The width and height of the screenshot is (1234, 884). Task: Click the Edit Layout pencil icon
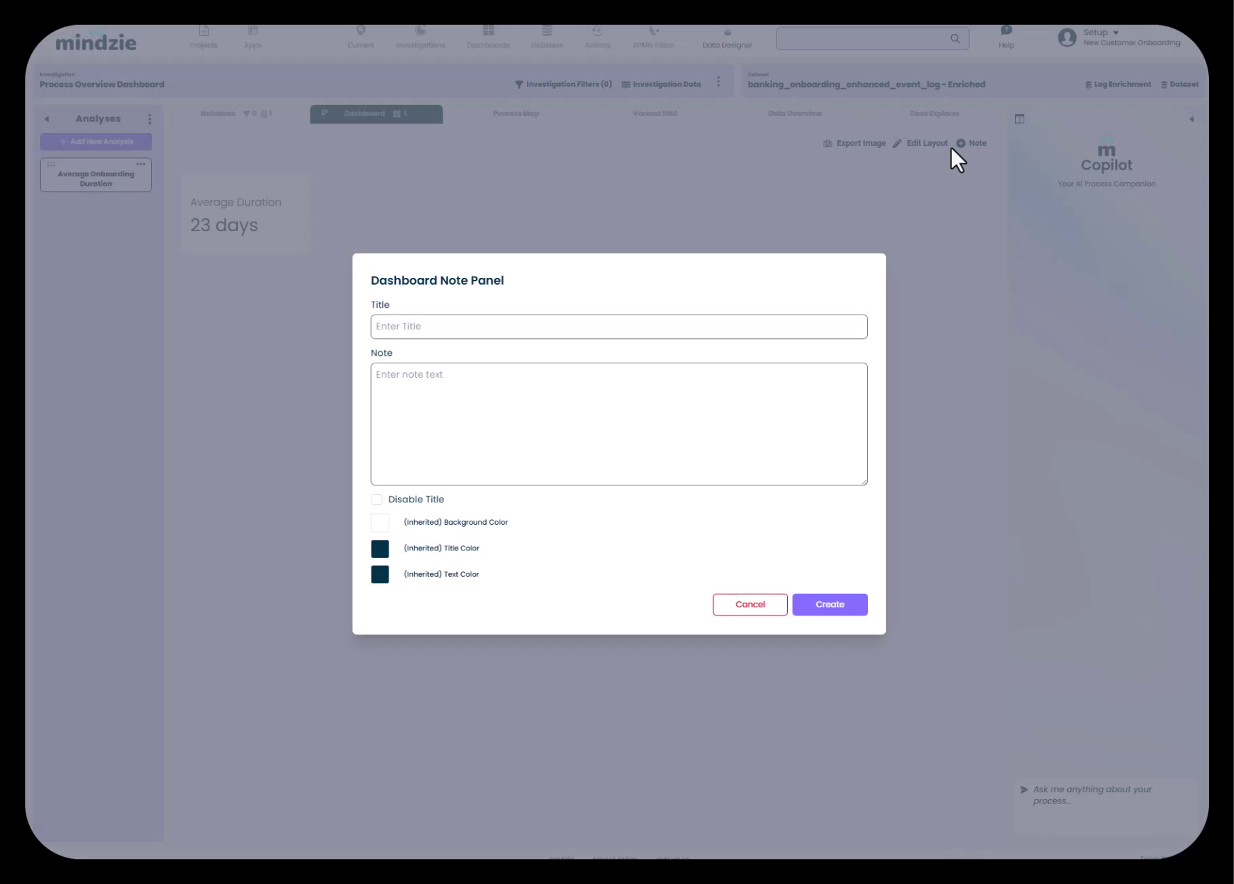point(897,144)
